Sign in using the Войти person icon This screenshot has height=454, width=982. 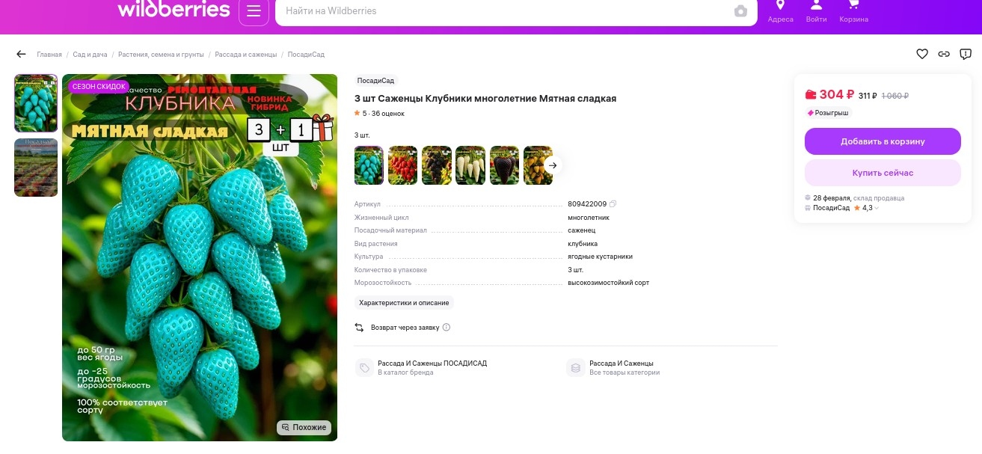click(x=816, y=11)
